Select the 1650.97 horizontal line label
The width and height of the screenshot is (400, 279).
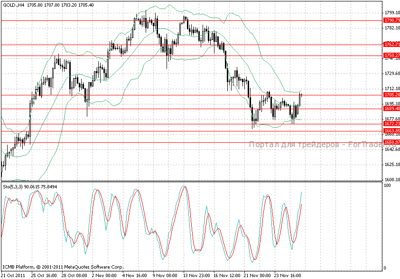tap(391, 142)
